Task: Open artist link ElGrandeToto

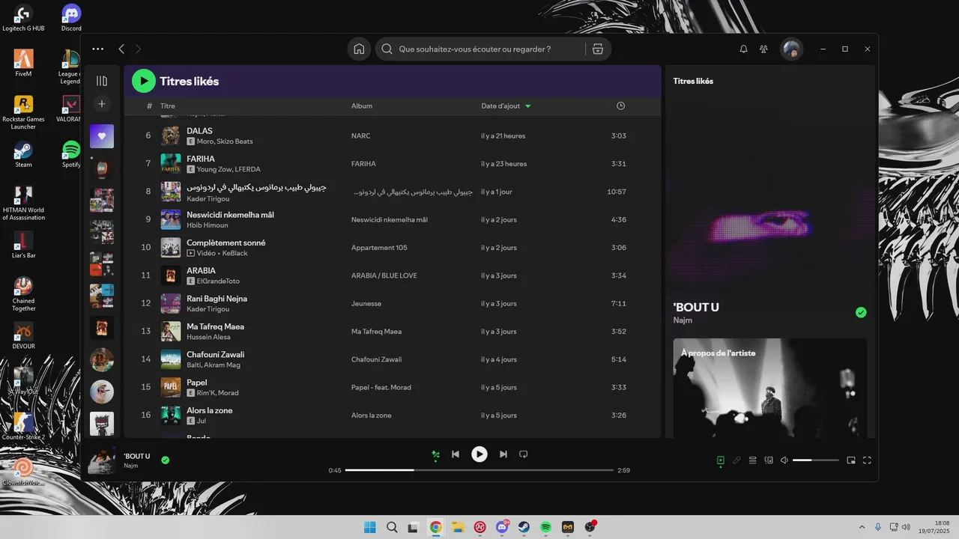Action: (218, 281)
